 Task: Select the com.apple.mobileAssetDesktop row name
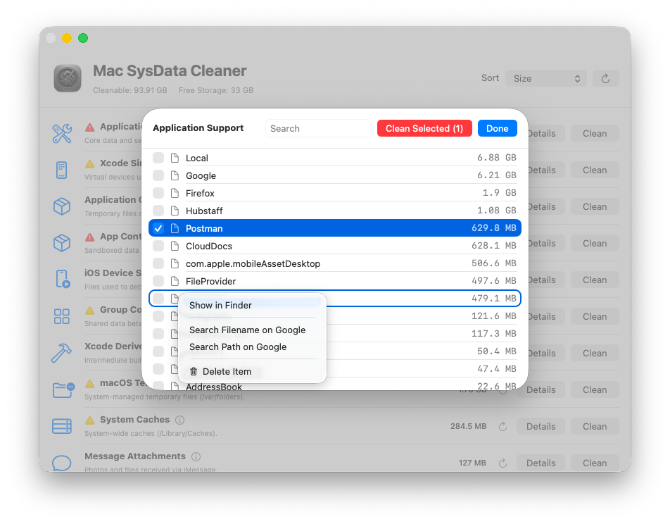(253, 263)
